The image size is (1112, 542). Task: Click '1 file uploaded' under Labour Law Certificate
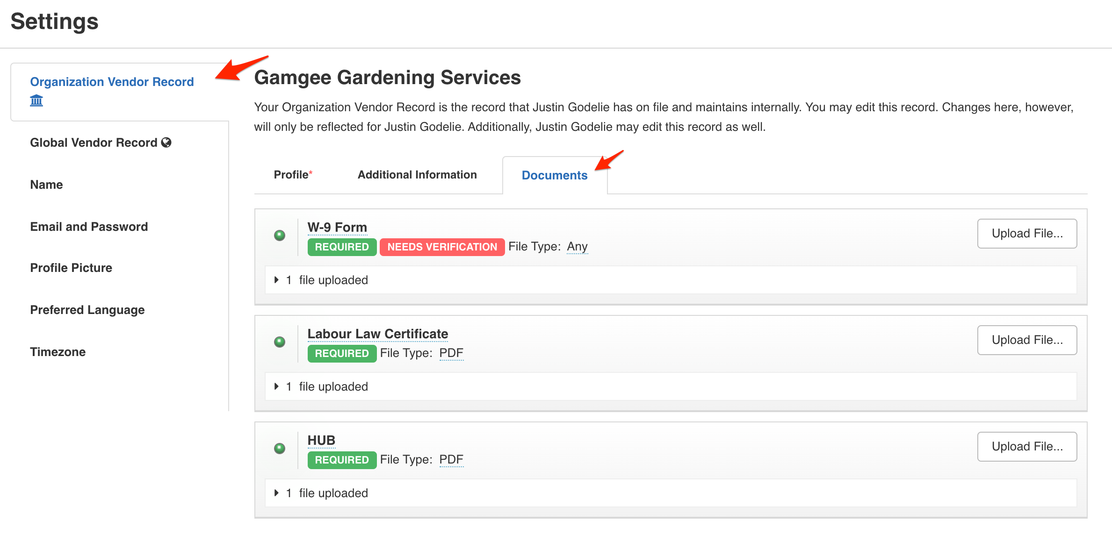click(x=327, y=386)
